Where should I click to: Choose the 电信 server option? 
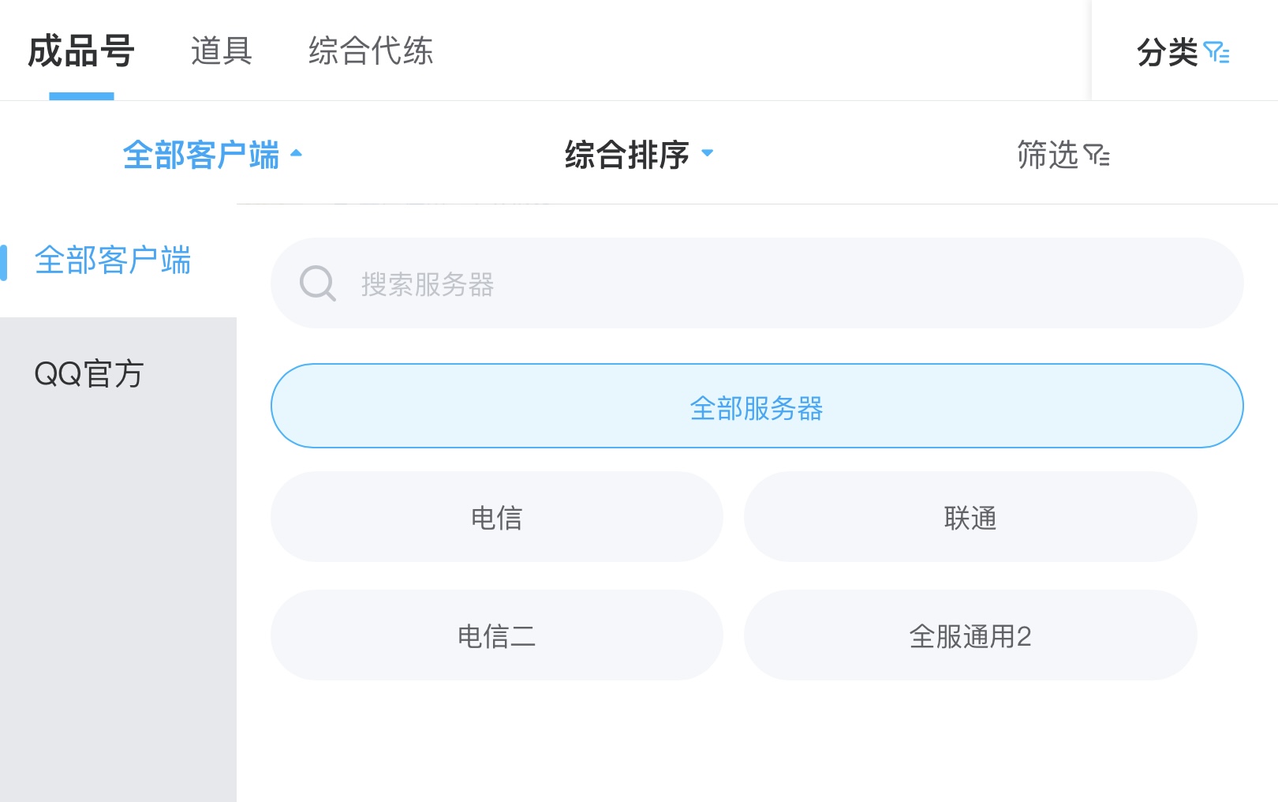click(x=497, y=517)
